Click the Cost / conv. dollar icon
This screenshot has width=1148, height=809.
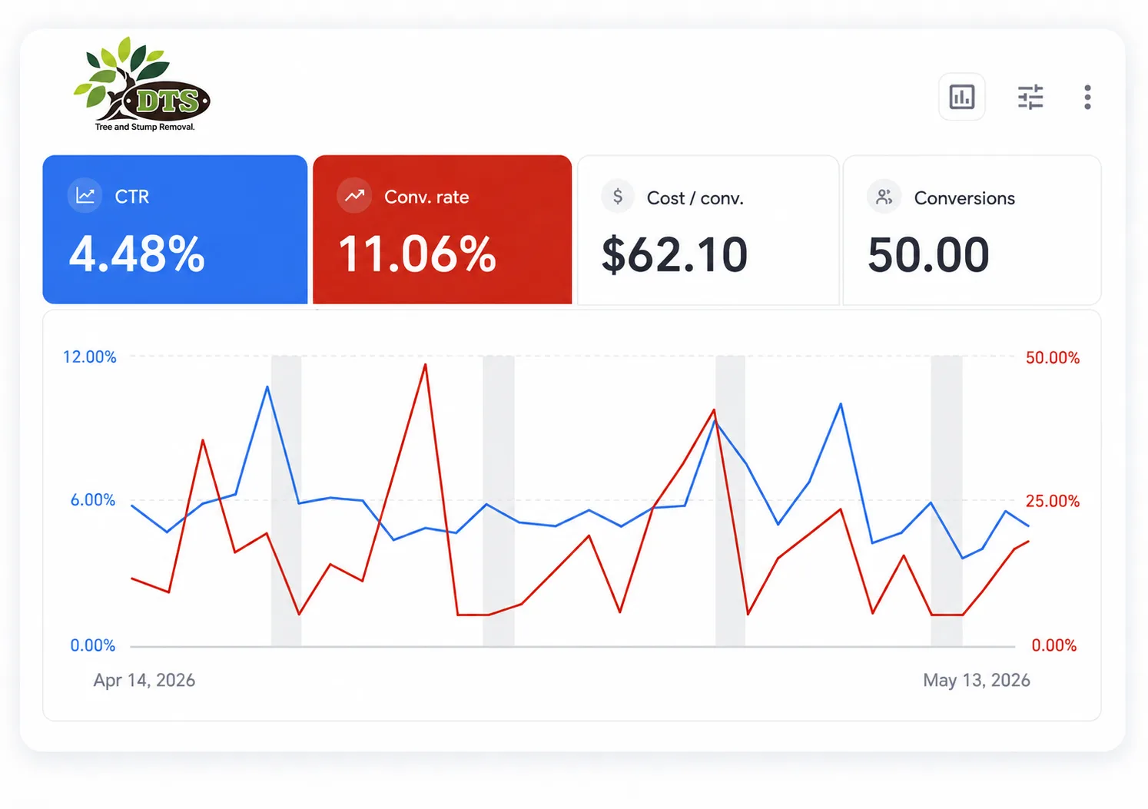(x=617, y=197)
